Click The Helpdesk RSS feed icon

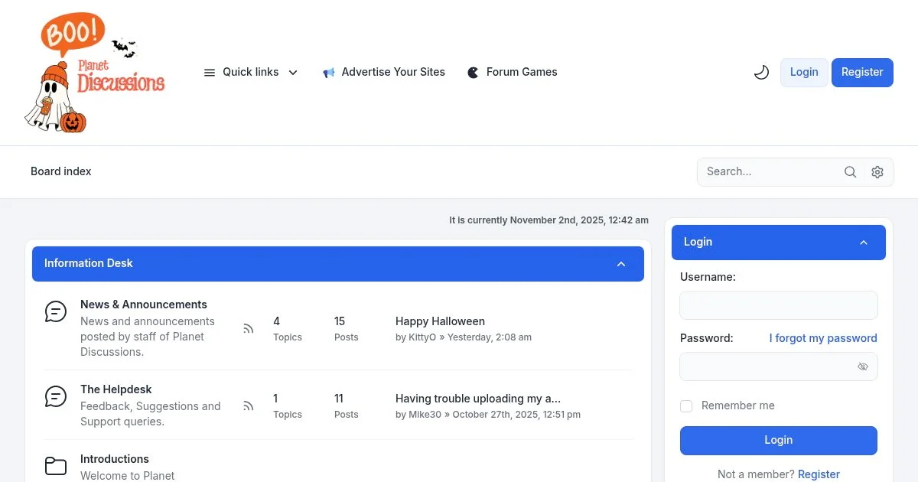pyautogui.click(x=249, y=406)
